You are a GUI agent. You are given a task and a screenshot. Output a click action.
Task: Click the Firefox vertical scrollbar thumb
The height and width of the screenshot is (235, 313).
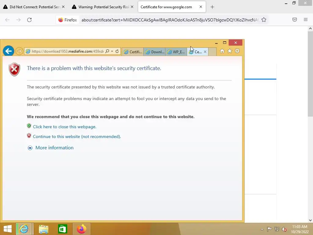click(x=311, y=74)
